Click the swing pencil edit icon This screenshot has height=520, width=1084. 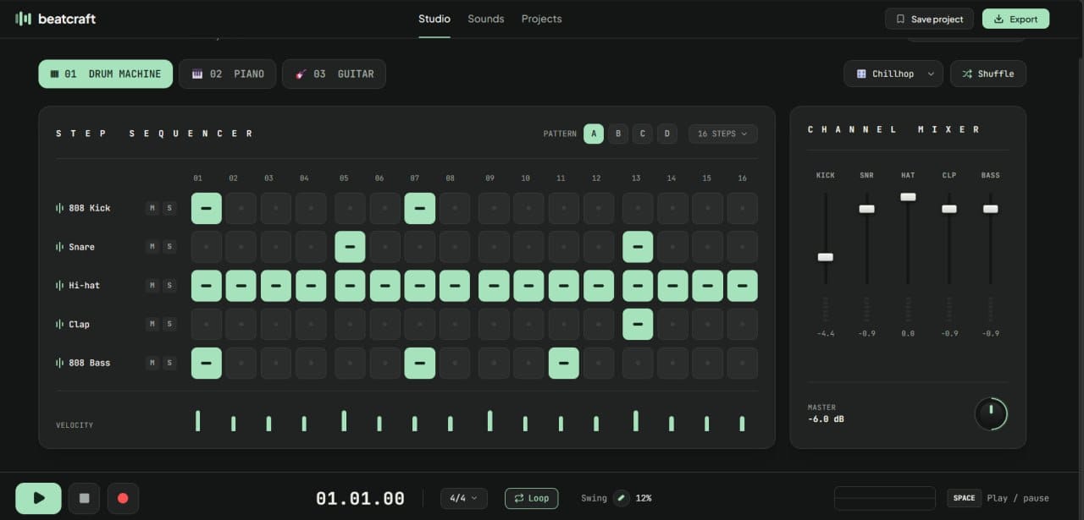tap(622, 498)
